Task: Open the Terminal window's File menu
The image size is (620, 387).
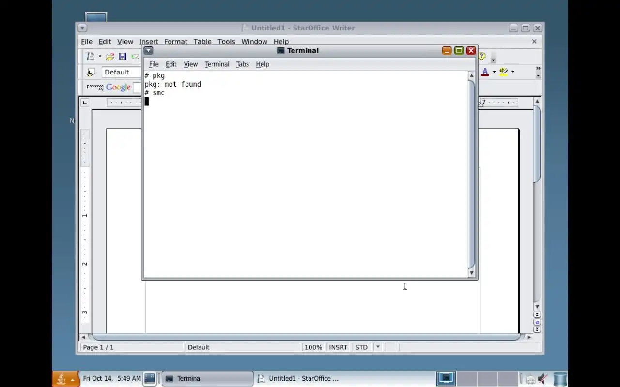Action: coord(154,64)
